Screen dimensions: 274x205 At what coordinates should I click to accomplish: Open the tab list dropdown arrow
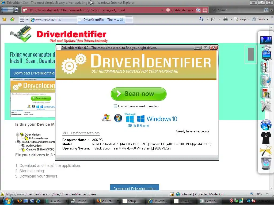27,20
